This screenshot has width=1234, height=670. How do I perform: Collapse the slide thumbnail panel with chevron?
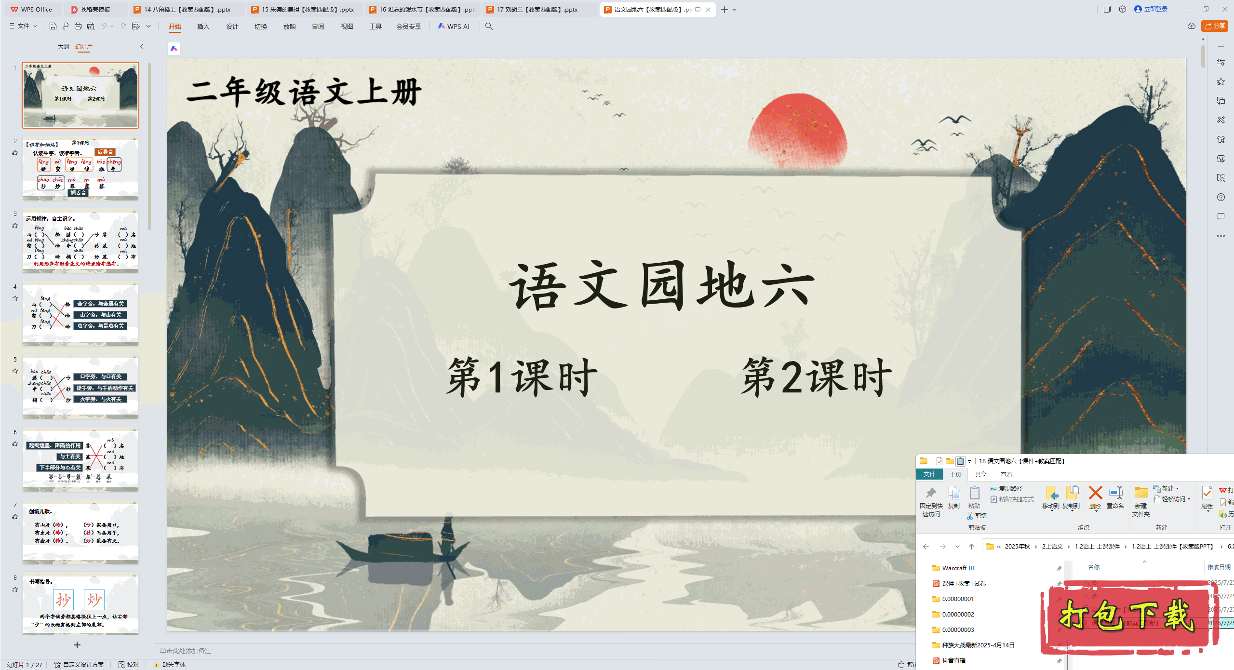point(142,47)
